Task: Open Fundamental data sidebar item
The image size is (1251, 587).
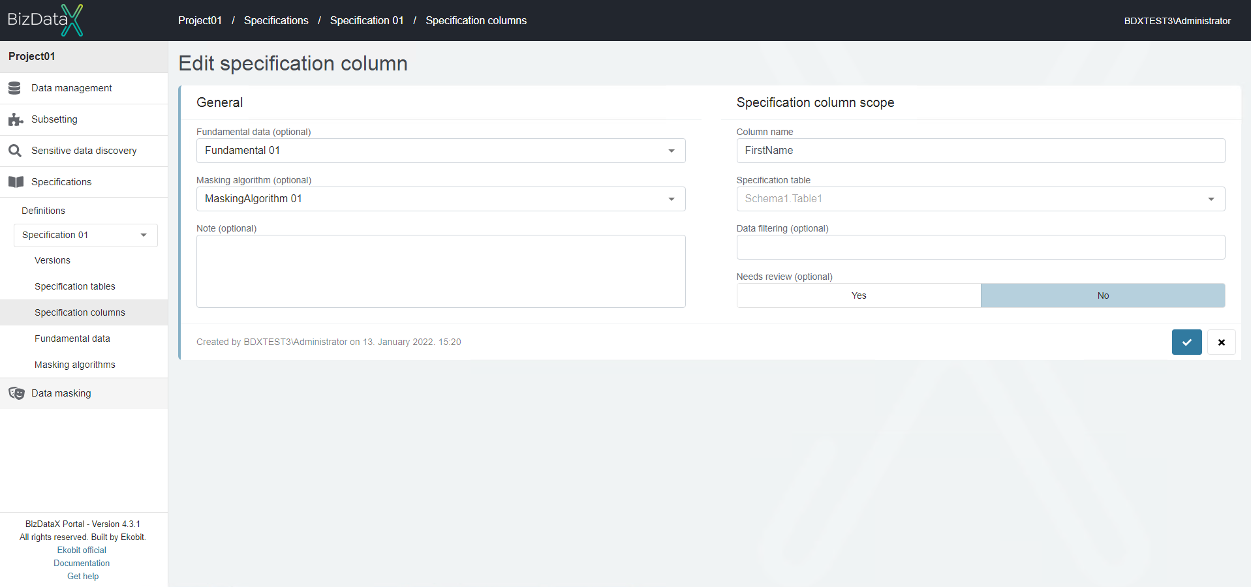Action: click(x=84, y=339)
